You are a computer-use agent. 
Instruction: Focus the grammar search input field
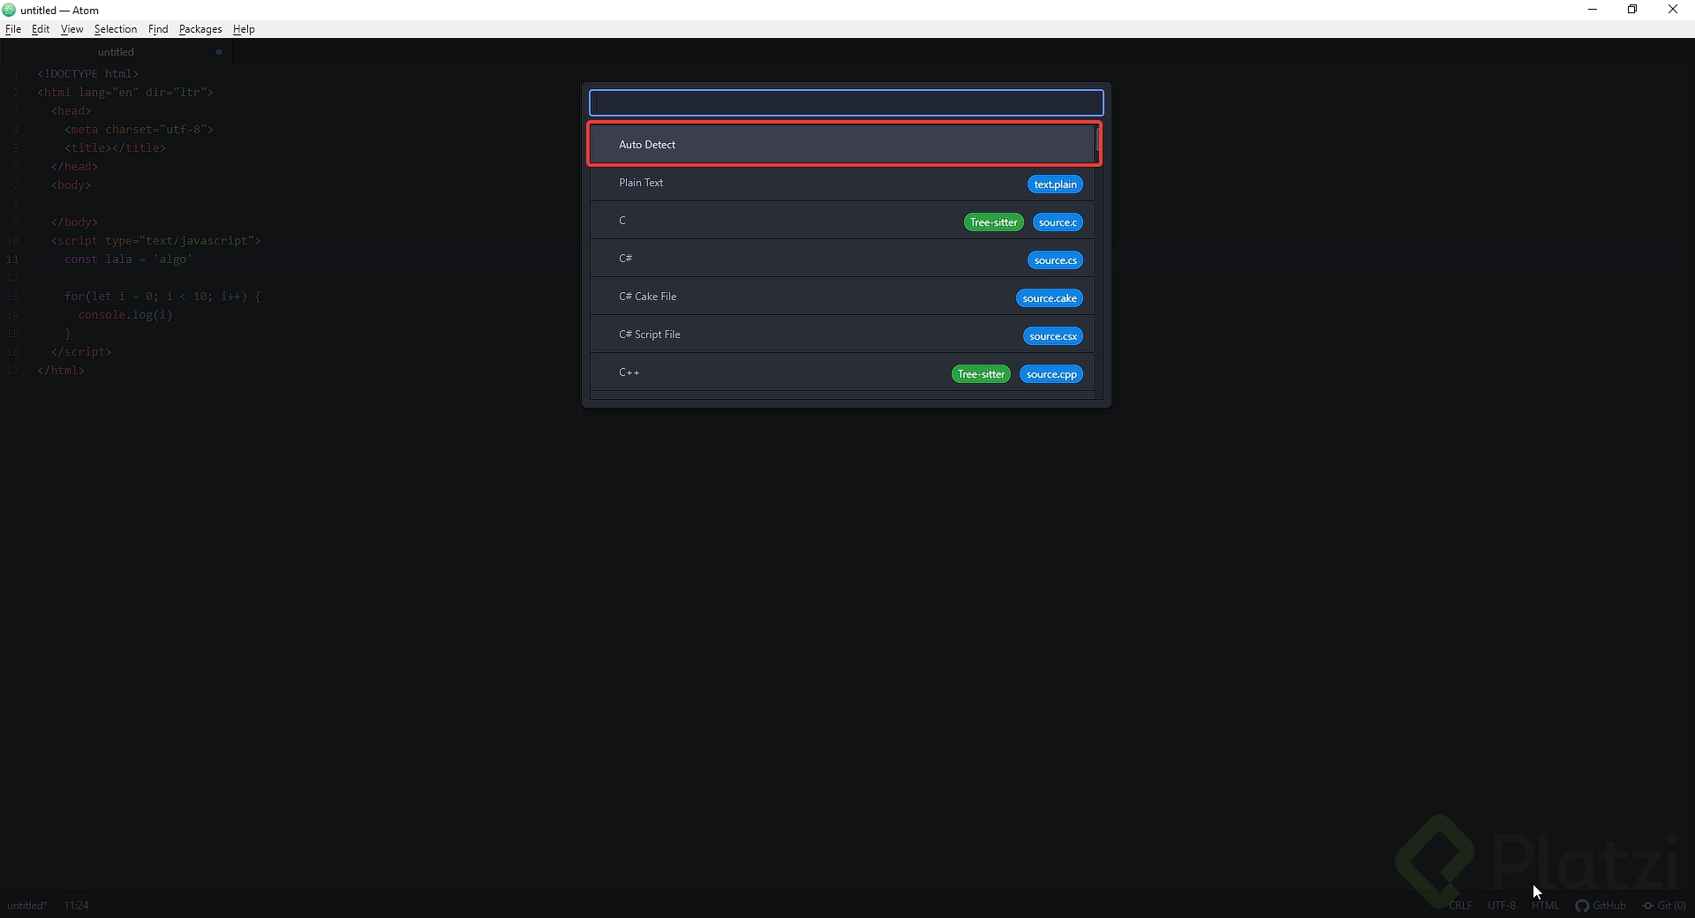click(x=846, y=103)
